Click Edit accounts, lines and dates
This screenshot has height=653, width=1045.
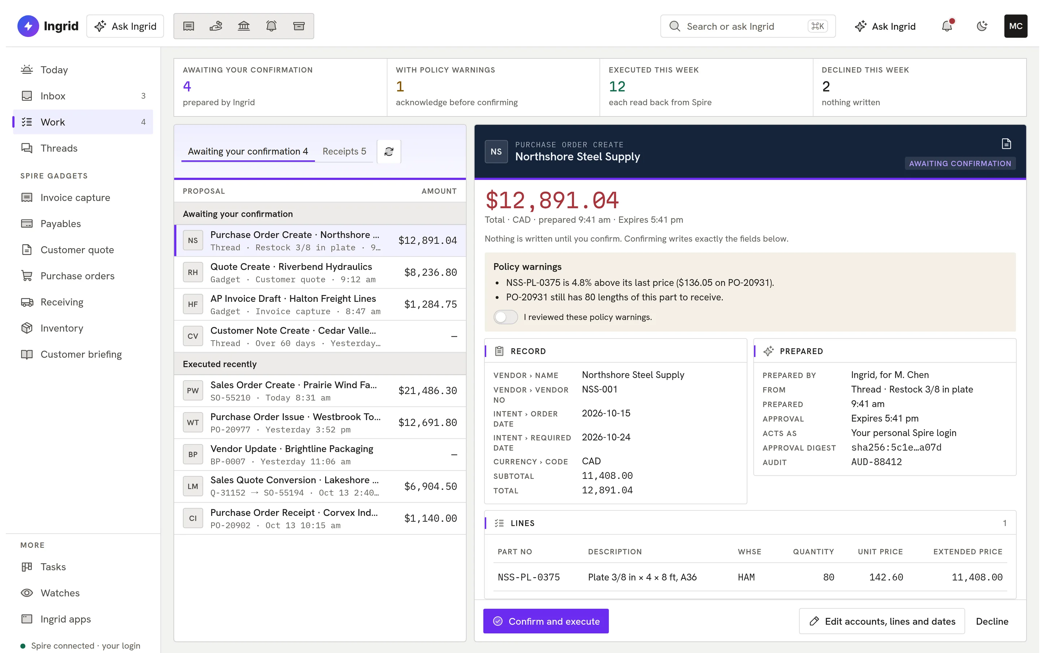point(882,621)
